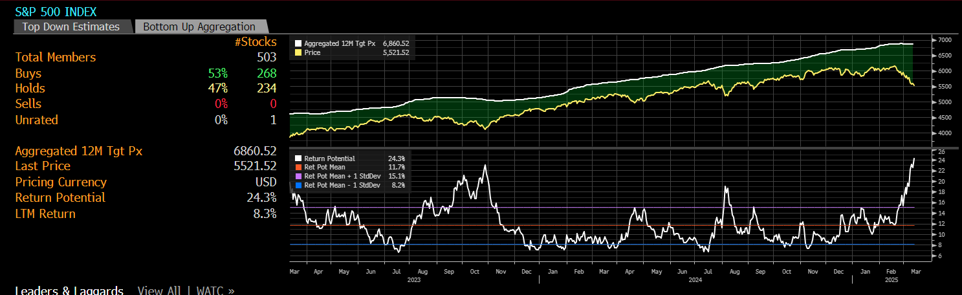Click Buys row label
The width and height of the screenshot is (962, 295).
pyautogui.click(x=28, y=73)
